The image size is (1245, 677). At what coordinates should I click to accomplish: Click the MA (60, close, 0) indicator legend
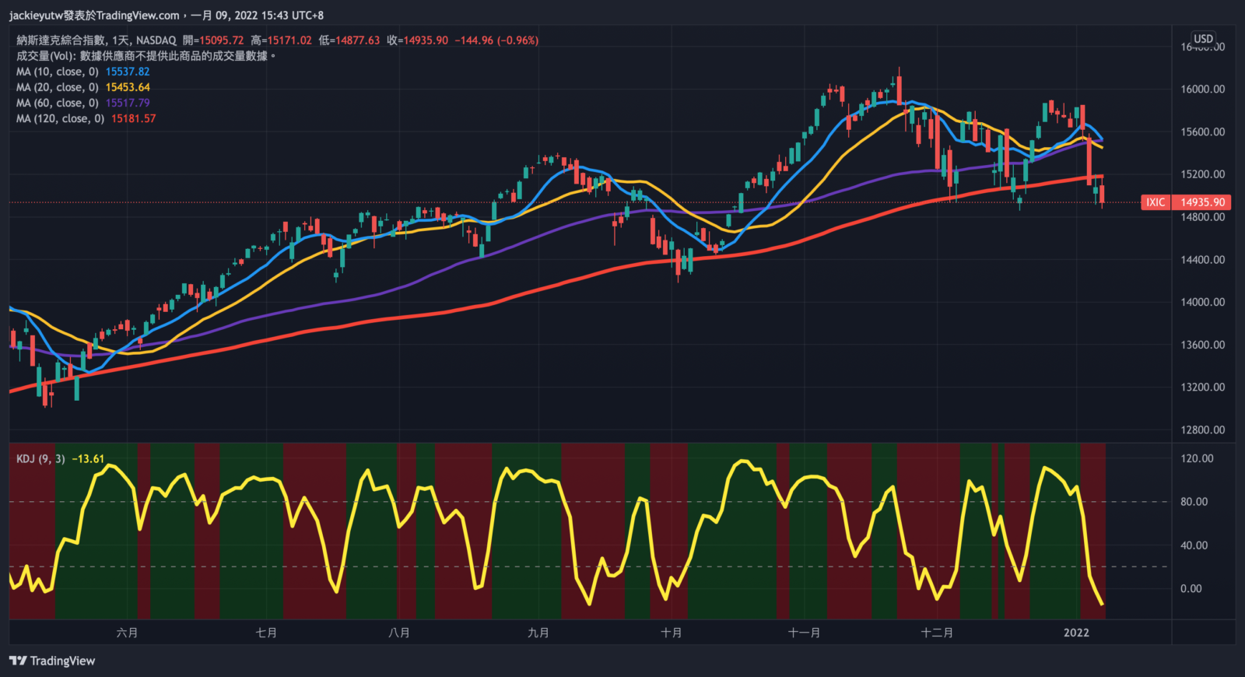[57, 103]
